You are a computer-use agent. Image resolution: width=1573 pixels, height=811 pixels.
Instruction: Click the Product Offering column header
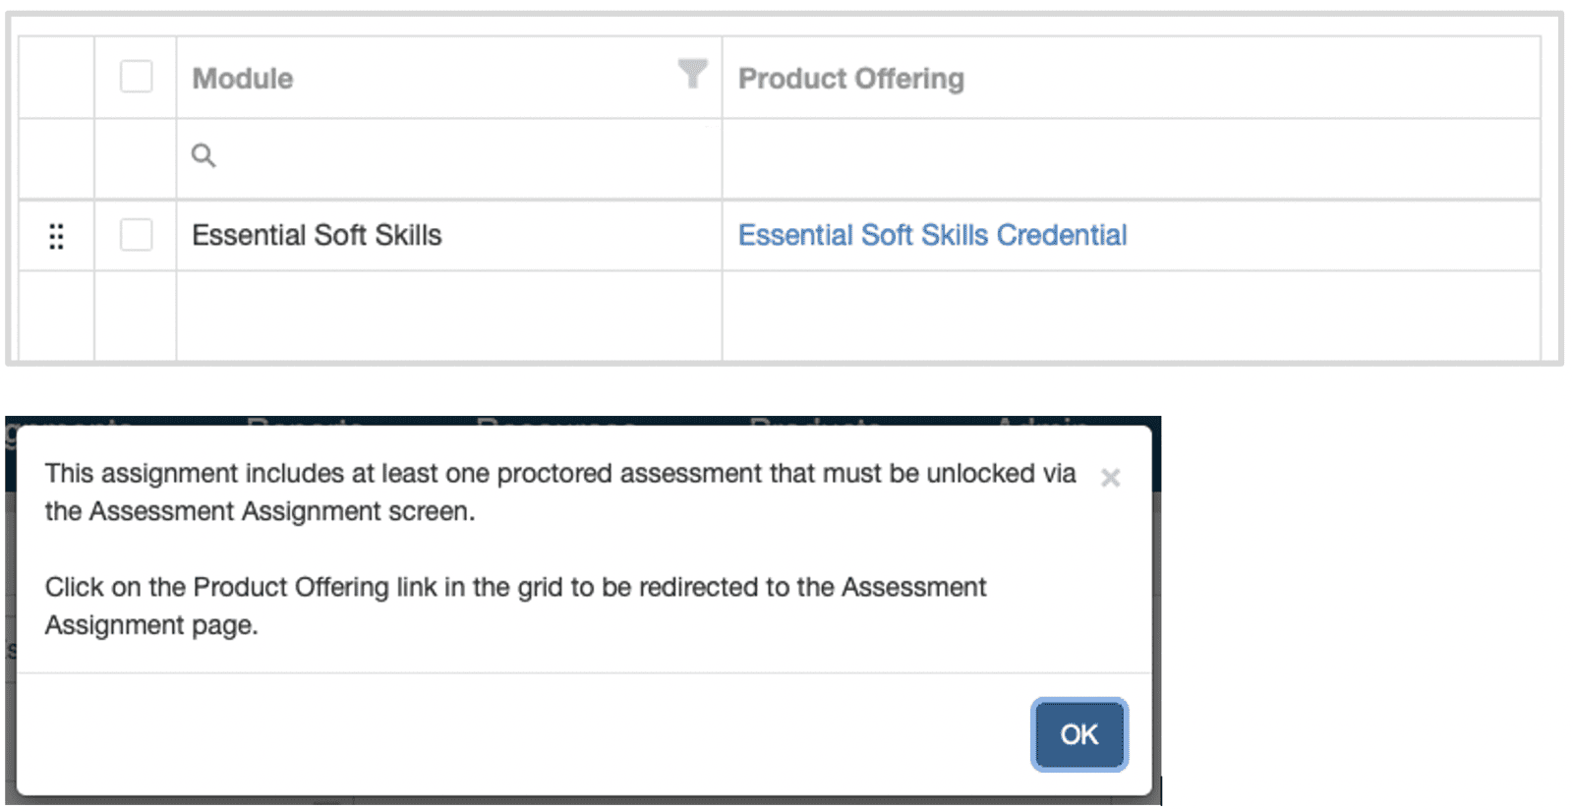(851, 79)
